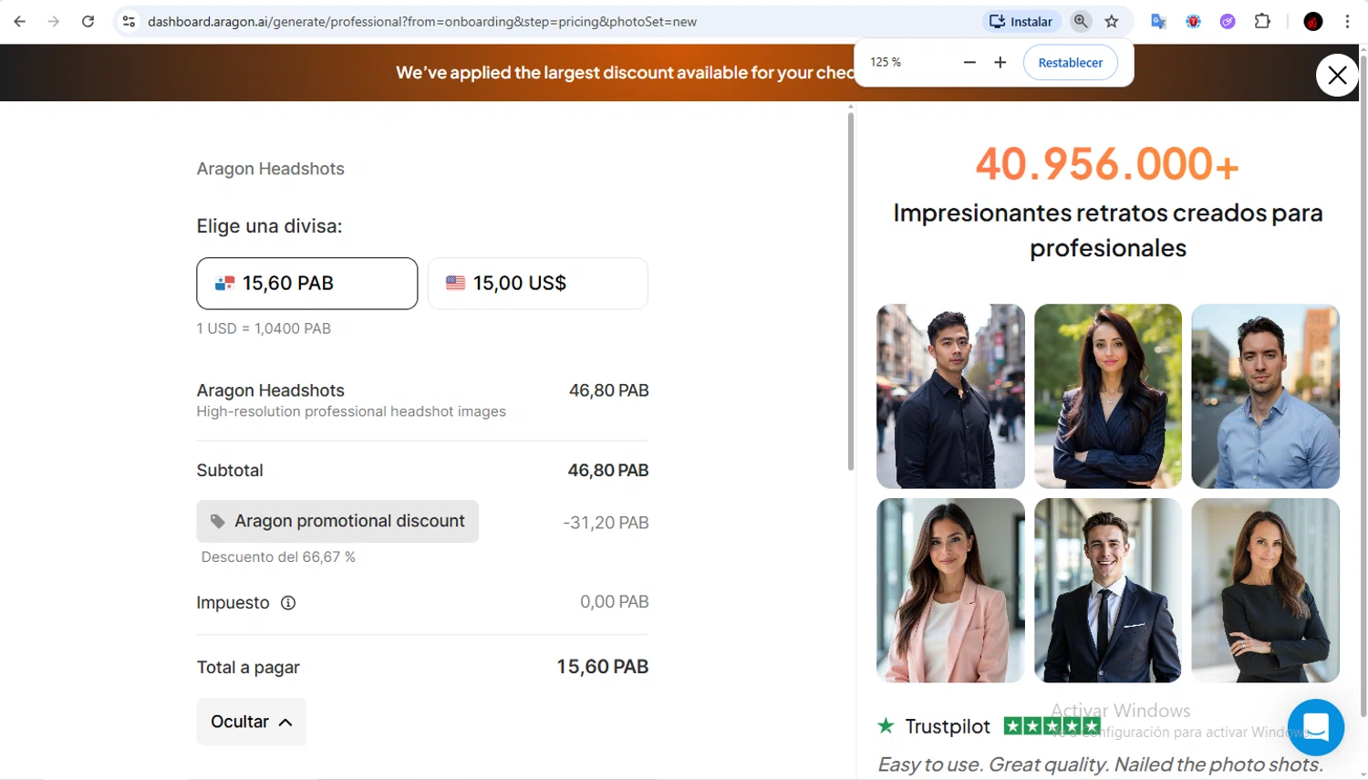Bookmark this page with the star icon
The height and width of the screenshot is (780, 1368).
click(x=1112, y=21)
